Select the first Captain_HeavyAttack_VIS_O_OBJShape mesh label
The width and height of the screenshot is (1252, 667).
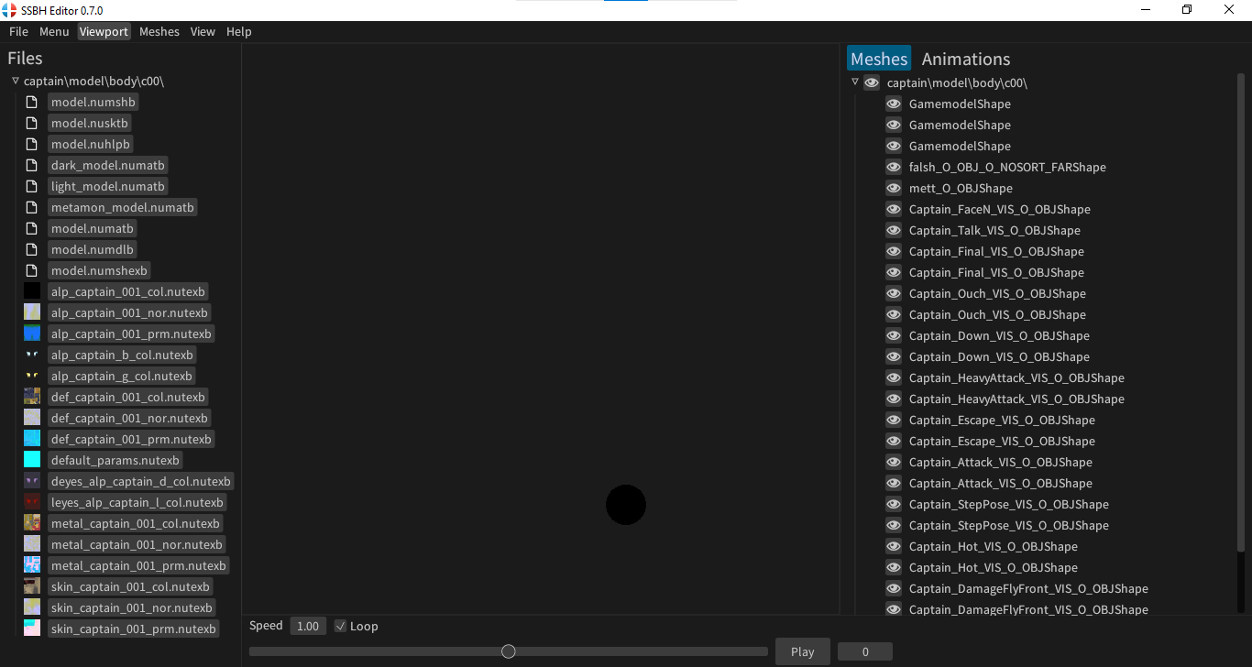coord(1016,377)
